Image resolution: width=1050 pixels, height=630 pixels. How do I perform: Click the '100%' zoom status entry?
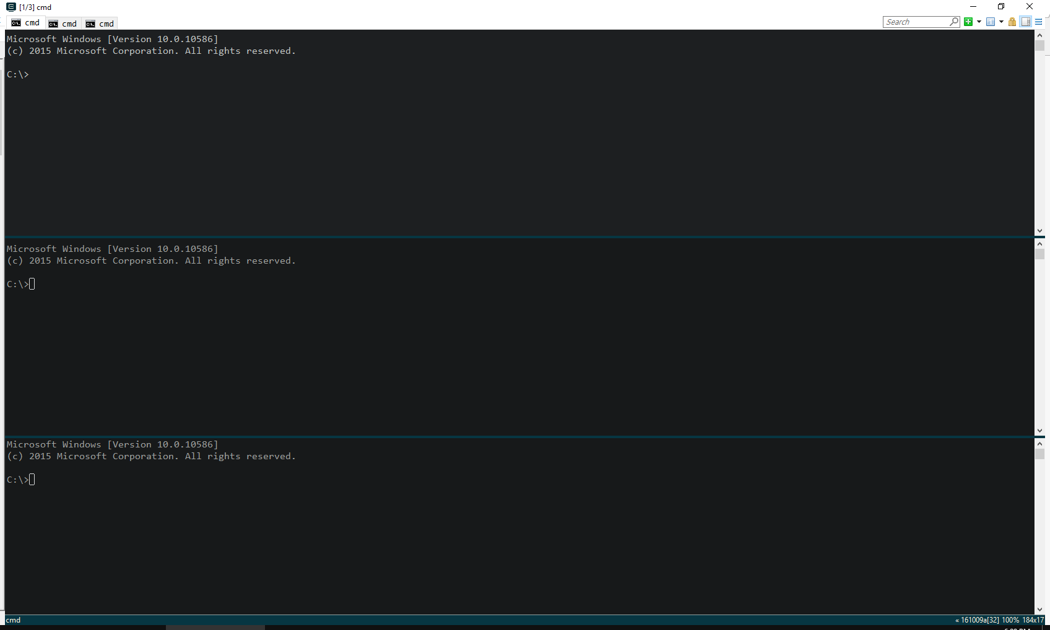pos(1010,620)
